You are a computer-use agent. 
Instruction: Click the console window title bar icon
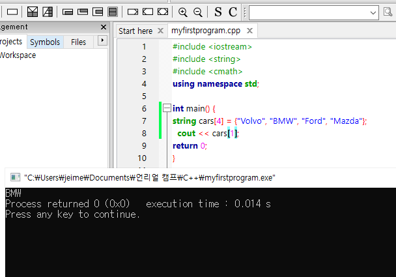(15, 177)
